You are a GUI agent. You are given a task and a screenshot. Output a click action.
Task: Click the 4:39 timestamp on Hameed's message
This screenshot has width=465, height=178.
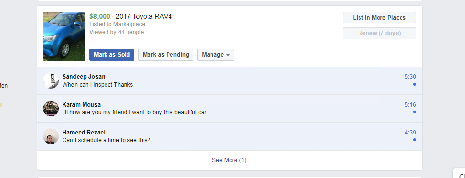[x=410, y=133]
